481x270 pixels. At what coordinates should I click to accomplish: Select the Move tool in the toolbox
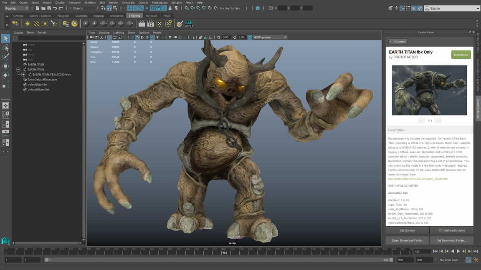tap(5, 66)
